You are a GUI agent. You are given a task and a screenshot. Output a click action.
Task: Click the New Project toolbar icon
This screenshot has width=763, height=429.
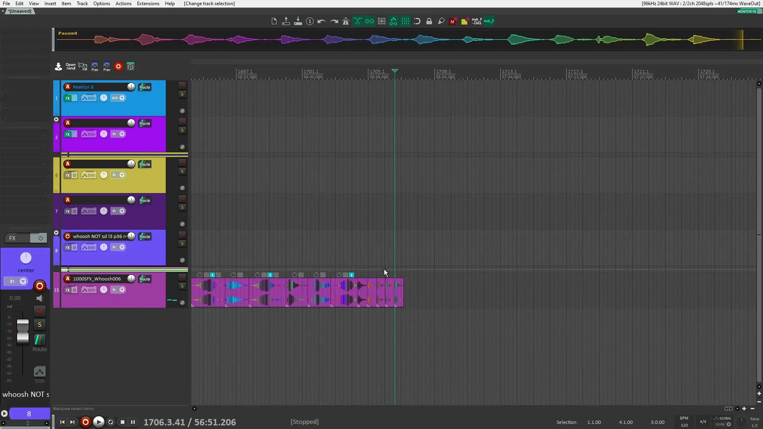[x=274, y=21]
